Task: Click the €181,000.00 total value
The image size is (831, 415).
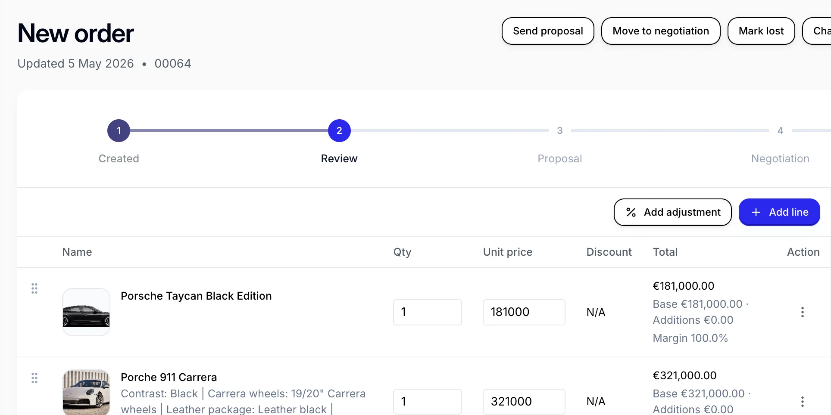Action: (684, 286)
